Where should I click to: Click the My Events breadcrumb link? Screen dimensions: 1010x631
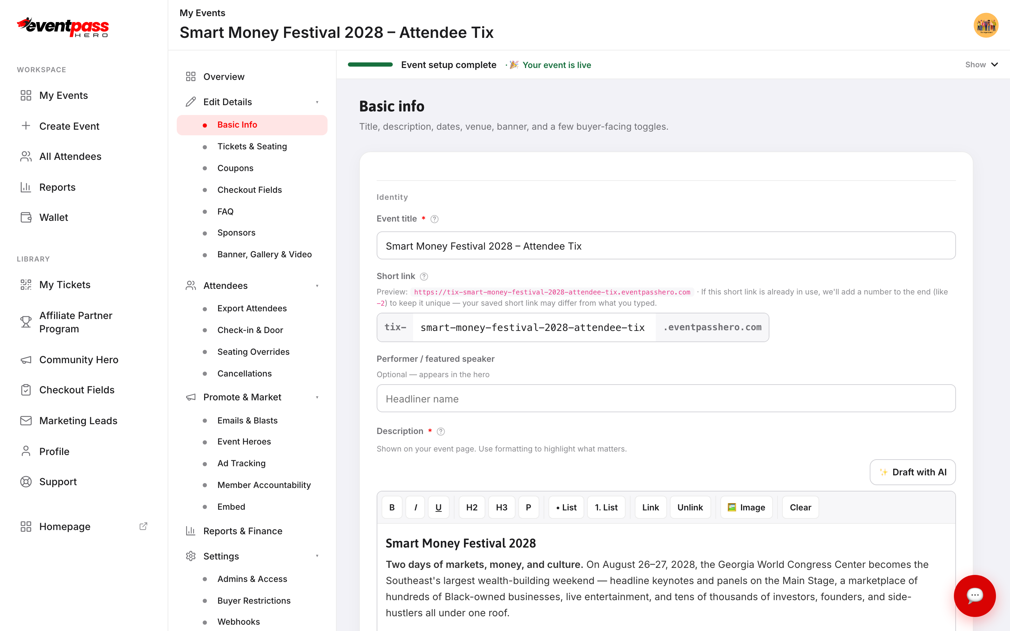[x=202, y=13]
